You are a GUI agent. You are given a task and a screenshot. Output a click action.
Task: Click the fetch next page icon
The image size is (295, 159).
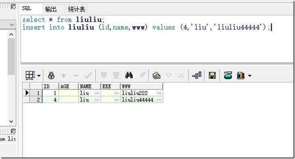(103, 75)
